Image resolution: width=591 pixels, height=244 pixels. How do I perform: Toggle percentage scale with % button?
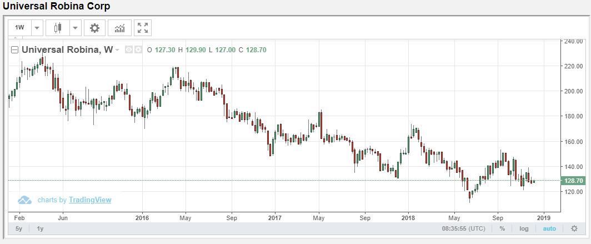(x=502, y=228)
